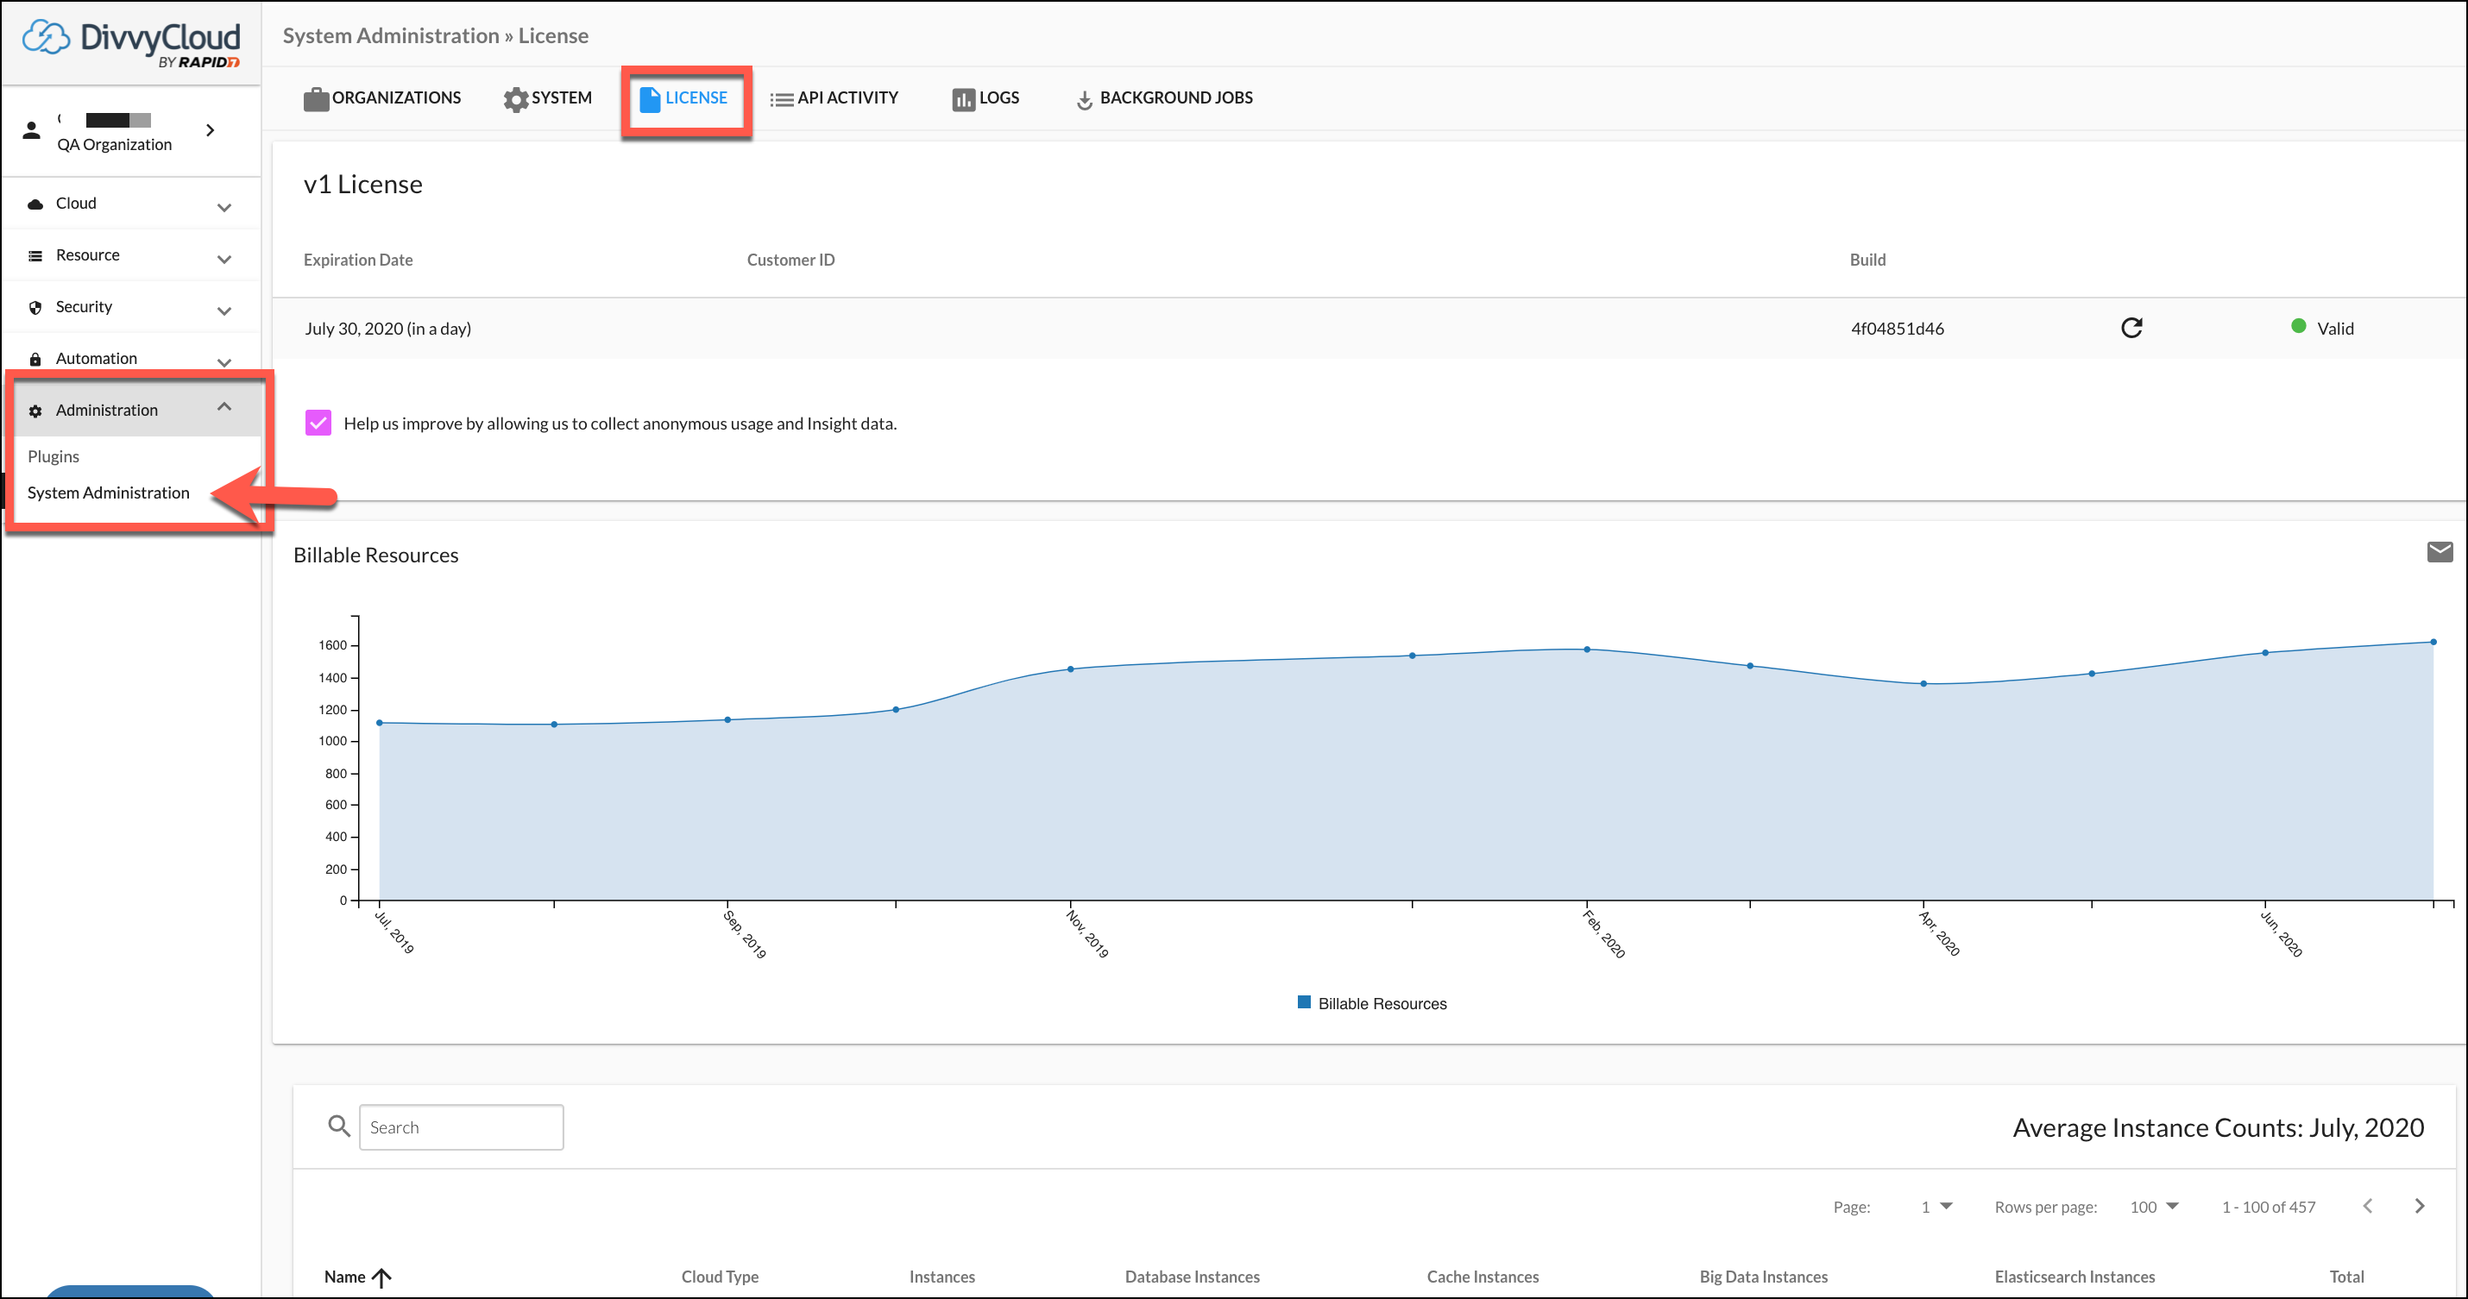Image resolution: width=2468 pixels, height=1299 pixels.
Task: Switch to the SYSTEM tab
Action: pyautogui.click(x=562, y=97)
